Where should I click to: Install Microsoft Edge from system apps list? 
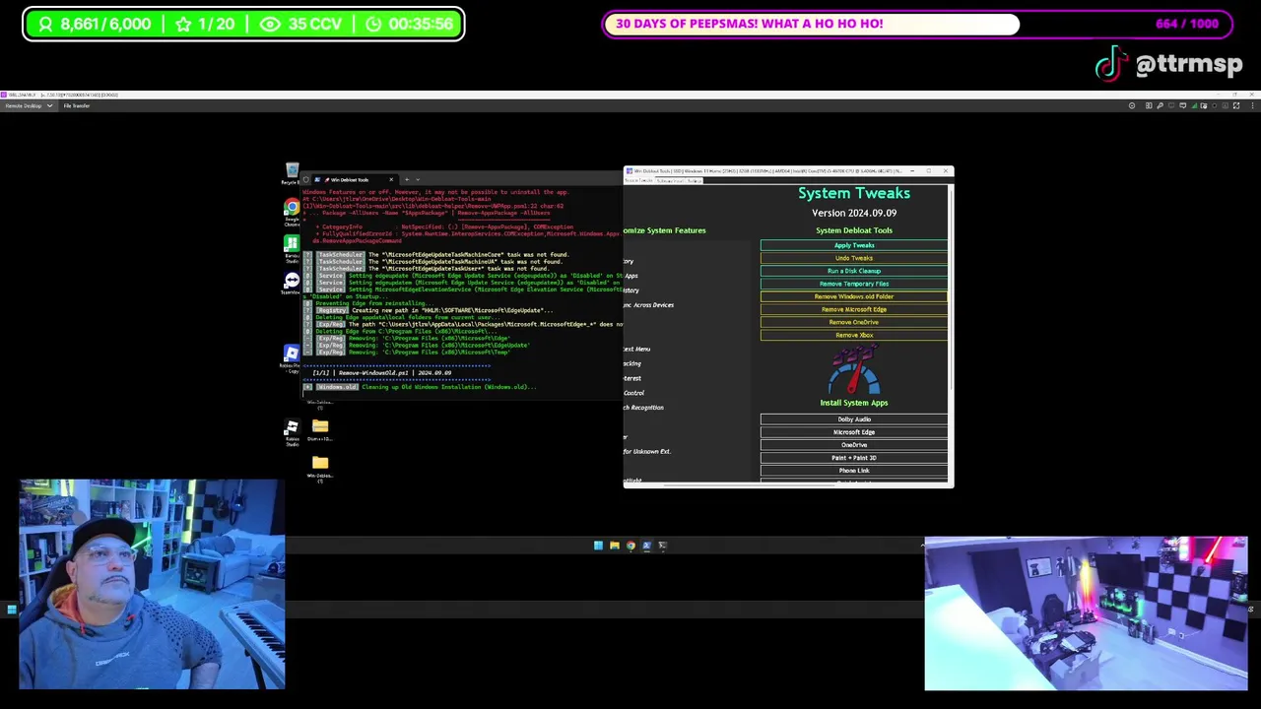point(854,432)
